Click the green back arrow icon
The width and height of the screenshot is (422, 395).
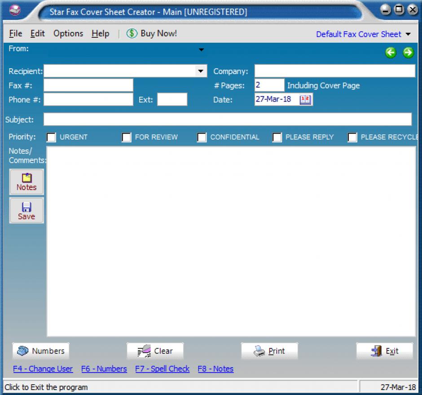click(391, 52)
